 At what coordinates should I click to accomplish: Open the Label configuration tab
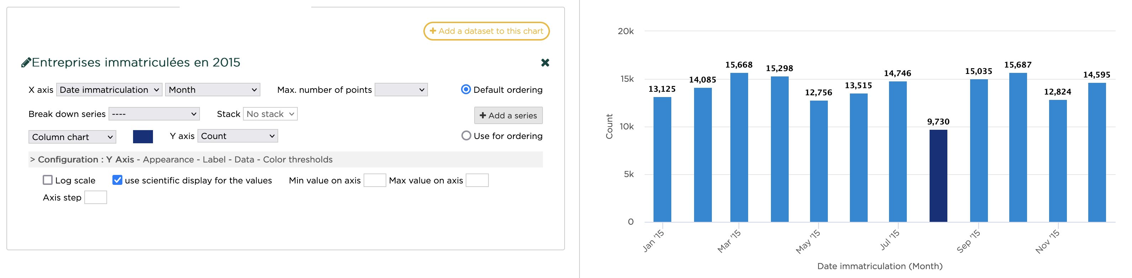tap(214, 159)
